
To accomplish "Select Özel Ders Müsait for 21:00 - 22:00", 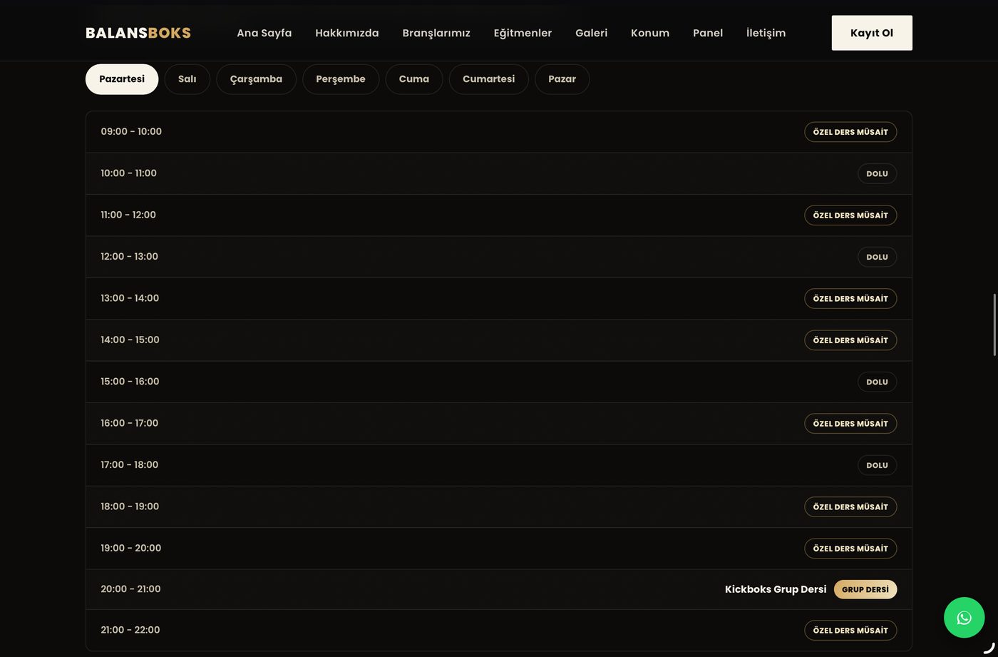I will coord(850,631).
